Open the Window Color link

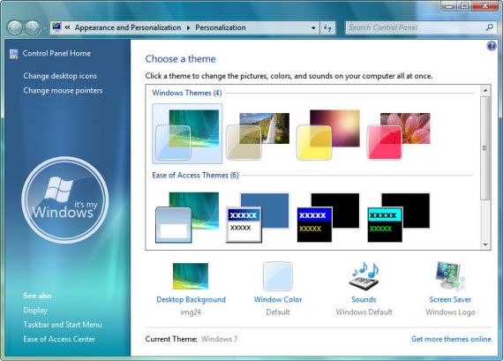pyautogui.click(x=278, y=300)
